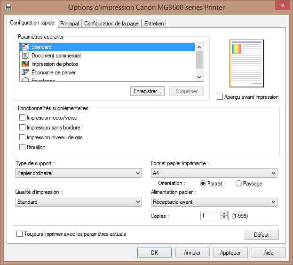Click the Supprimer button
This screenshot has height=265, width=293.
coord(186,91)
